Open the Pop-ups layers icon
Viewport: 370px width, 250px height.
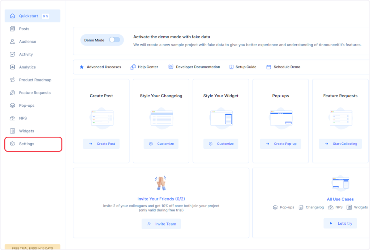point(12,106)
